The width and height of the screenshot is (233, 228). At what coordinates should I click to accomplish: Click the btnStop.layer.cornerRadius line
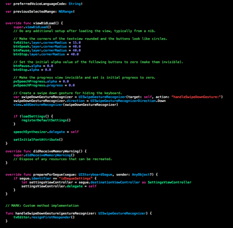46,54
